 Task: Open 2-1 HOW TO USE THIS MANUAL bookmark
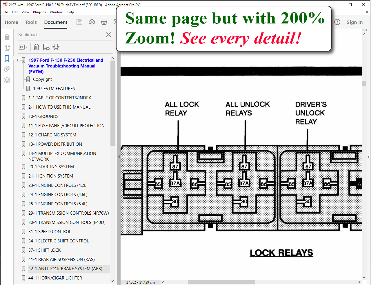(59, 107)
